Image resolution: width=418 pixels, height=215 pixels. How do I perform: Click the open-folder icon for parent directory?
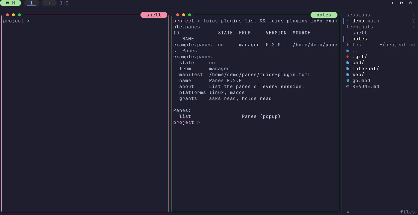(x=348, y=51)
